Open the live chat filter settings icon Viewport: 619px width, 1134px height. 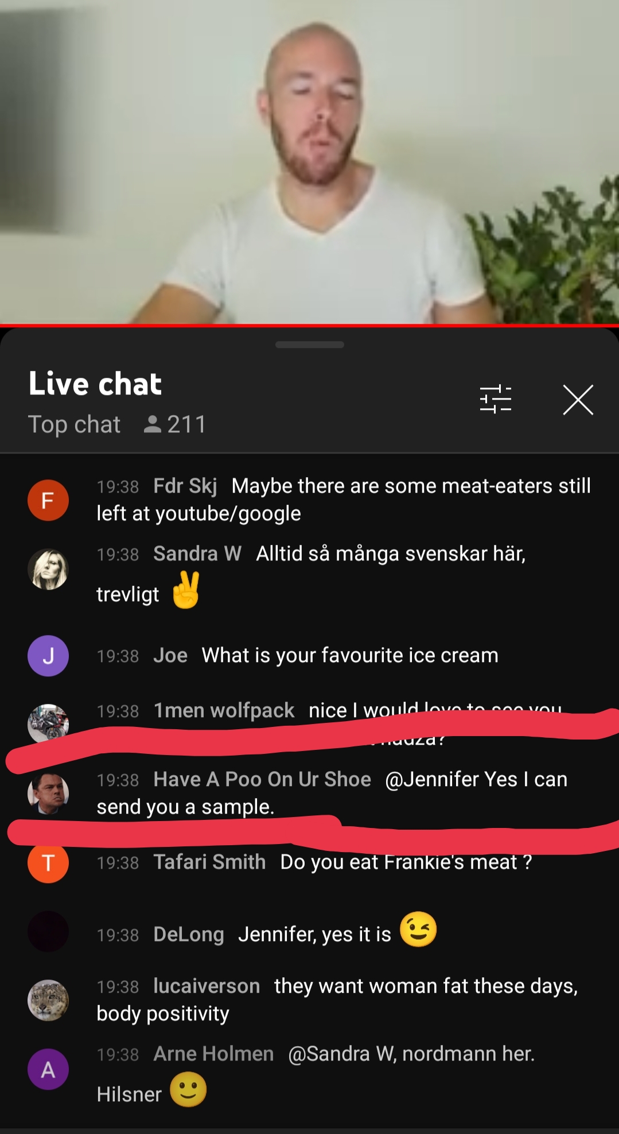coord(495,399)
